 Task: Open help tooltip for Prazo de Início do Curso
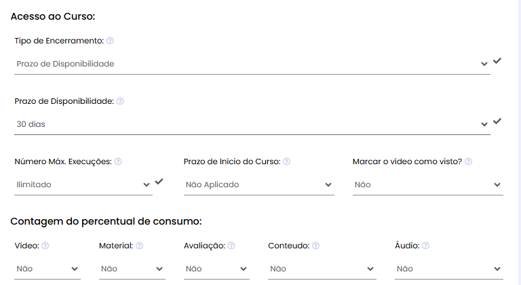pos(286,161)
